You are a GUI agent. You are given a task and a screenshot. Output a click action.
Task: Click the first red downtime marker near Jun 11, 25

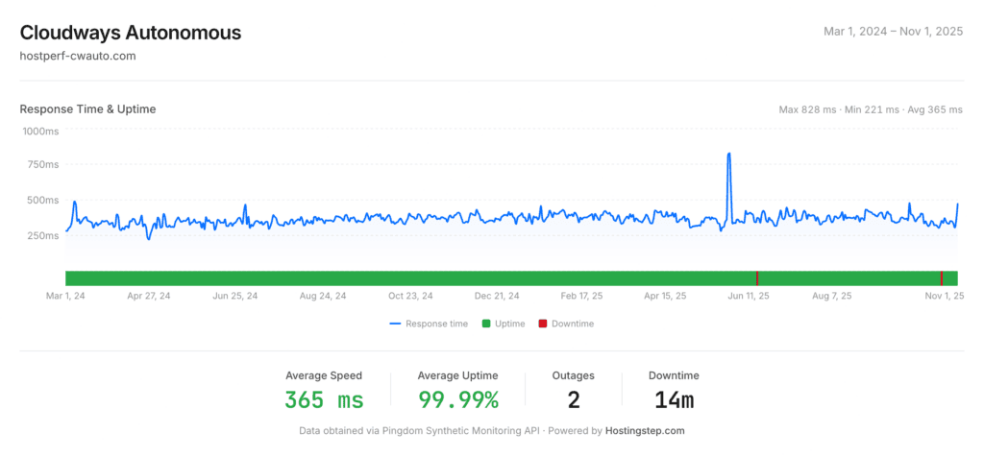pyautogui.click(x=757, y=278)
